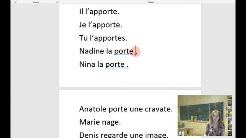Viewport: 246px width, 138px height.
Task: Open the Абзац paragraph settings dialog launcher
Action: [x=57, y=2]
